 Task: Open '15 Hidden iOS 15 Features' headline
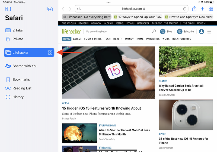101,108
